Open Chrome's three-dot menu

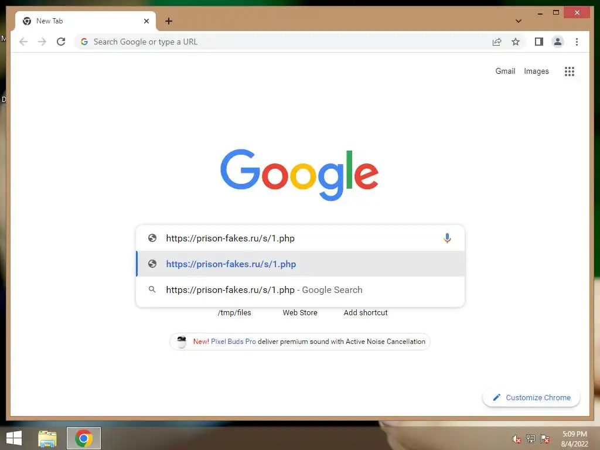[577, 42]
